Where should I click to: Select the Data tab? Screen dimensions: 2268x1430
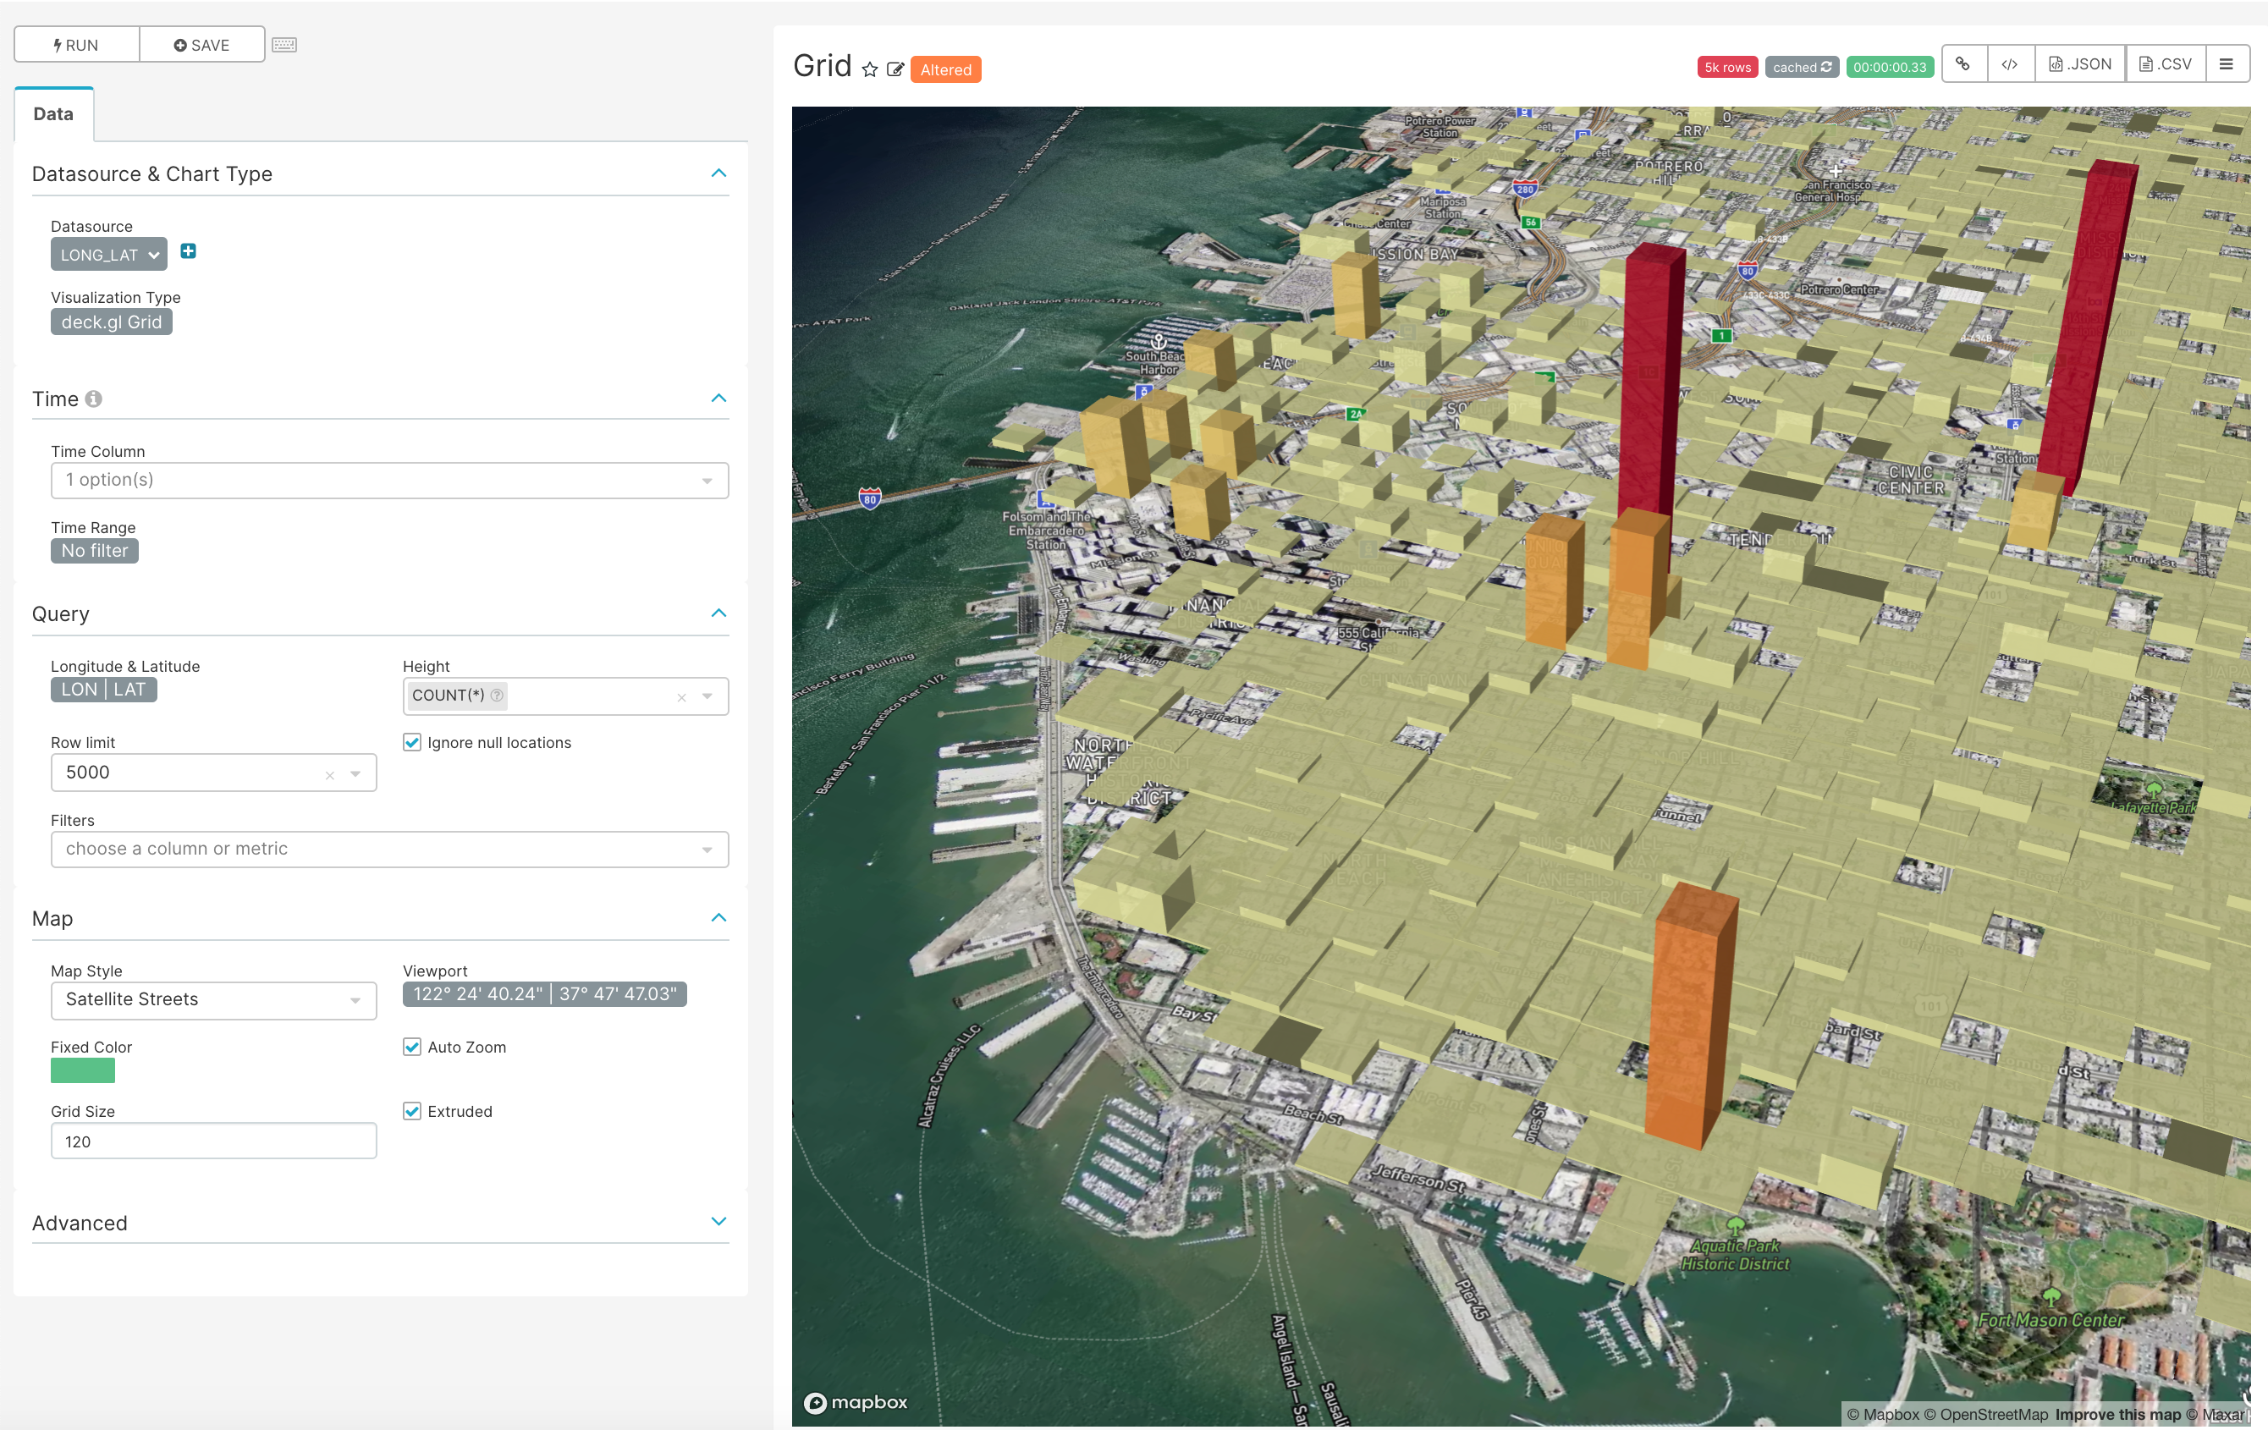pyautogui.click(x=53, y=114)
